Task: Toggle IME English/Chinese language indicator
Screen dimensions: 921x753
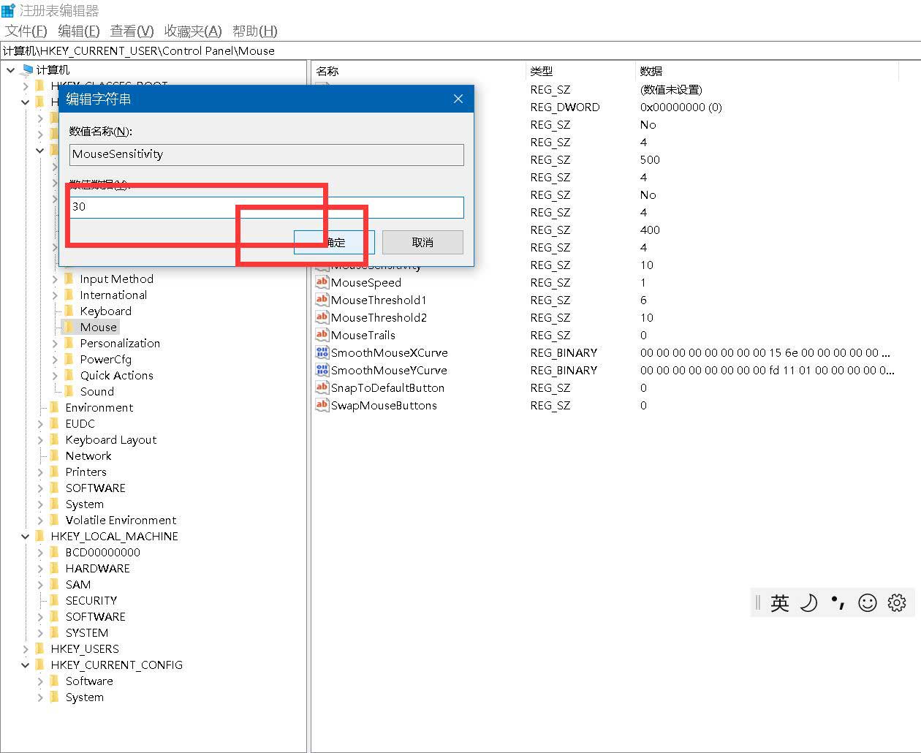Action: click(x=779, y=603)
